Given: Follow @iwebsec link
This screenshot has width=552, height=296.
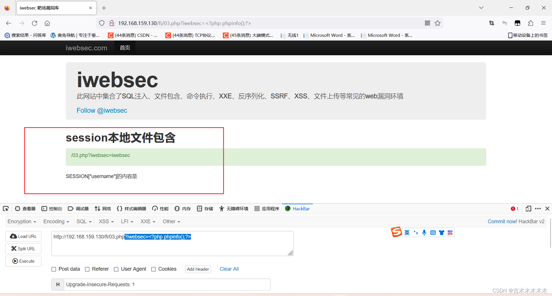Looking at the screenshot, I should click(102, 110).
